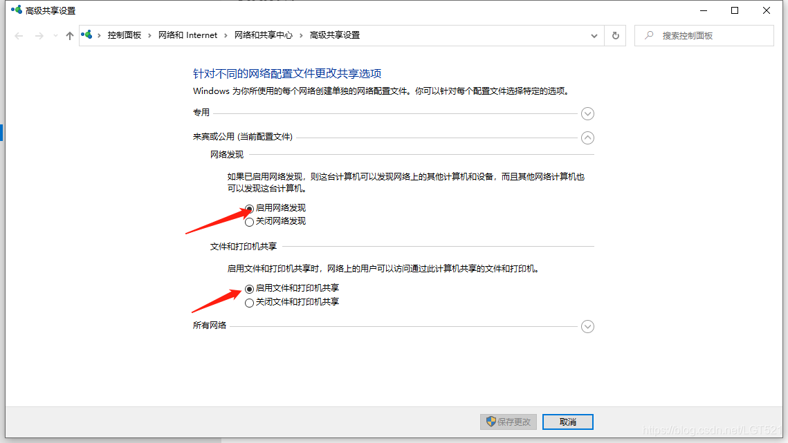788x443 pixels.
Task: Go forward with the forward arrow
Action: (39, 36)
